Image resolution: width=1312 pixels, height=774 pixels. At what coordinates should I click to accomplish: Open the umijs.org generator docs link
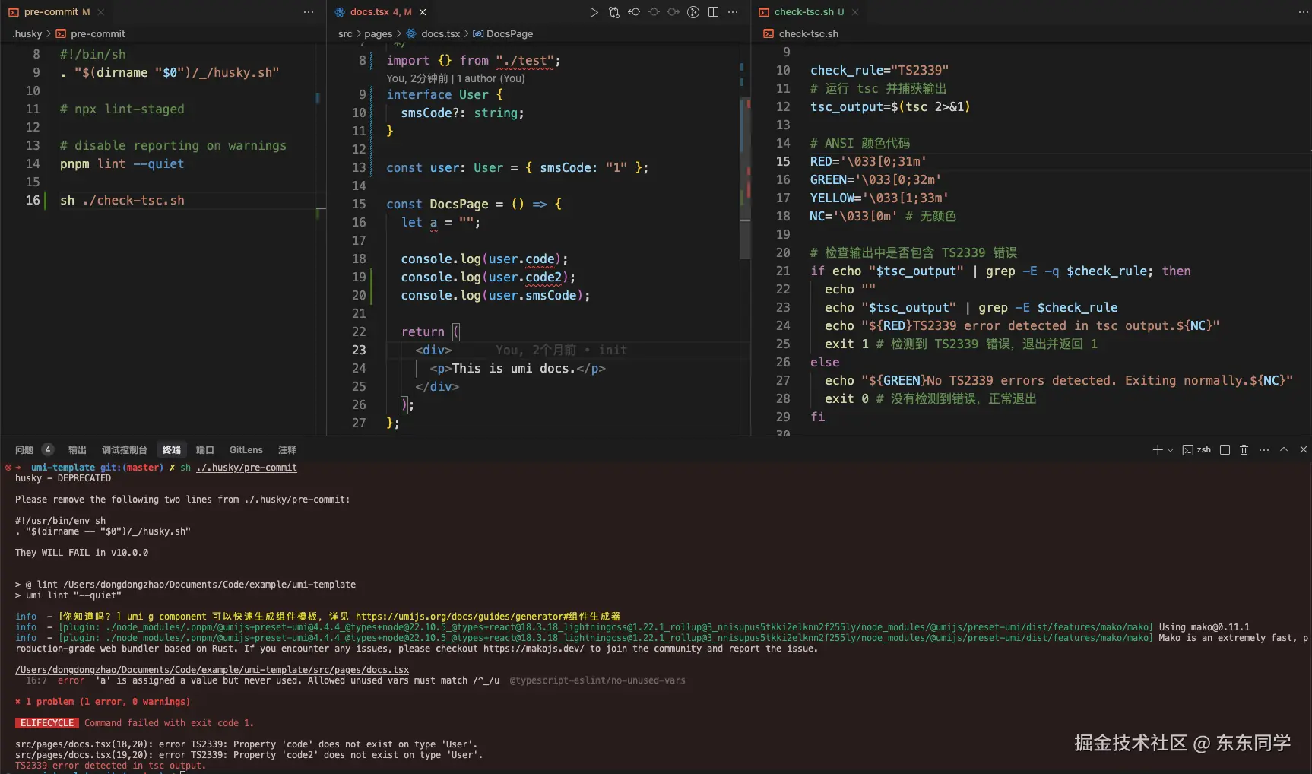(x=487, y=617)
